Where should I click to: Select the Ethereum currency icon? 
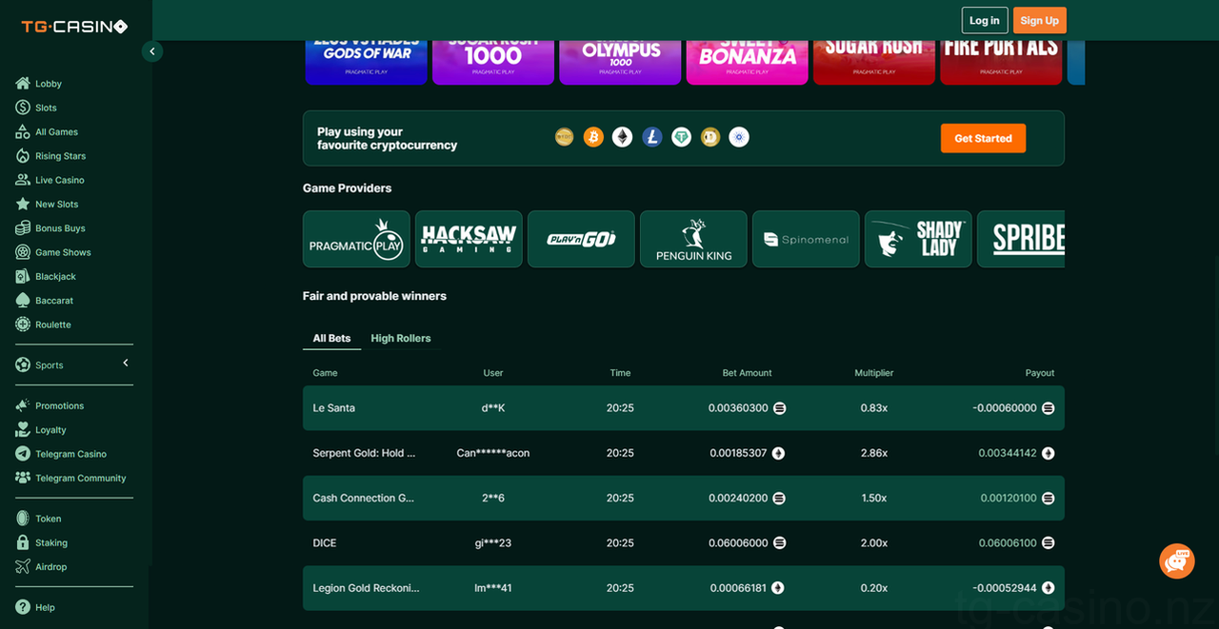pos(623,137)
